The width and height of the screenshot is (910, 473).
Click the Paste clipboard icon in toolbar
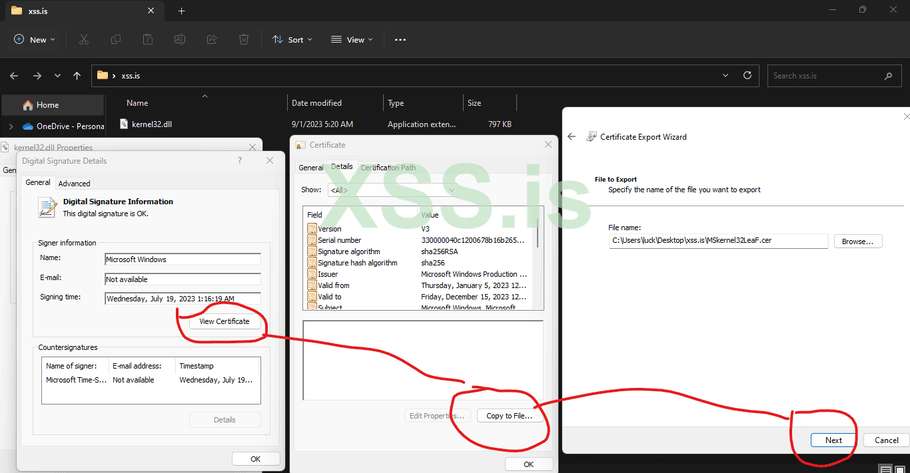point(148,40)
